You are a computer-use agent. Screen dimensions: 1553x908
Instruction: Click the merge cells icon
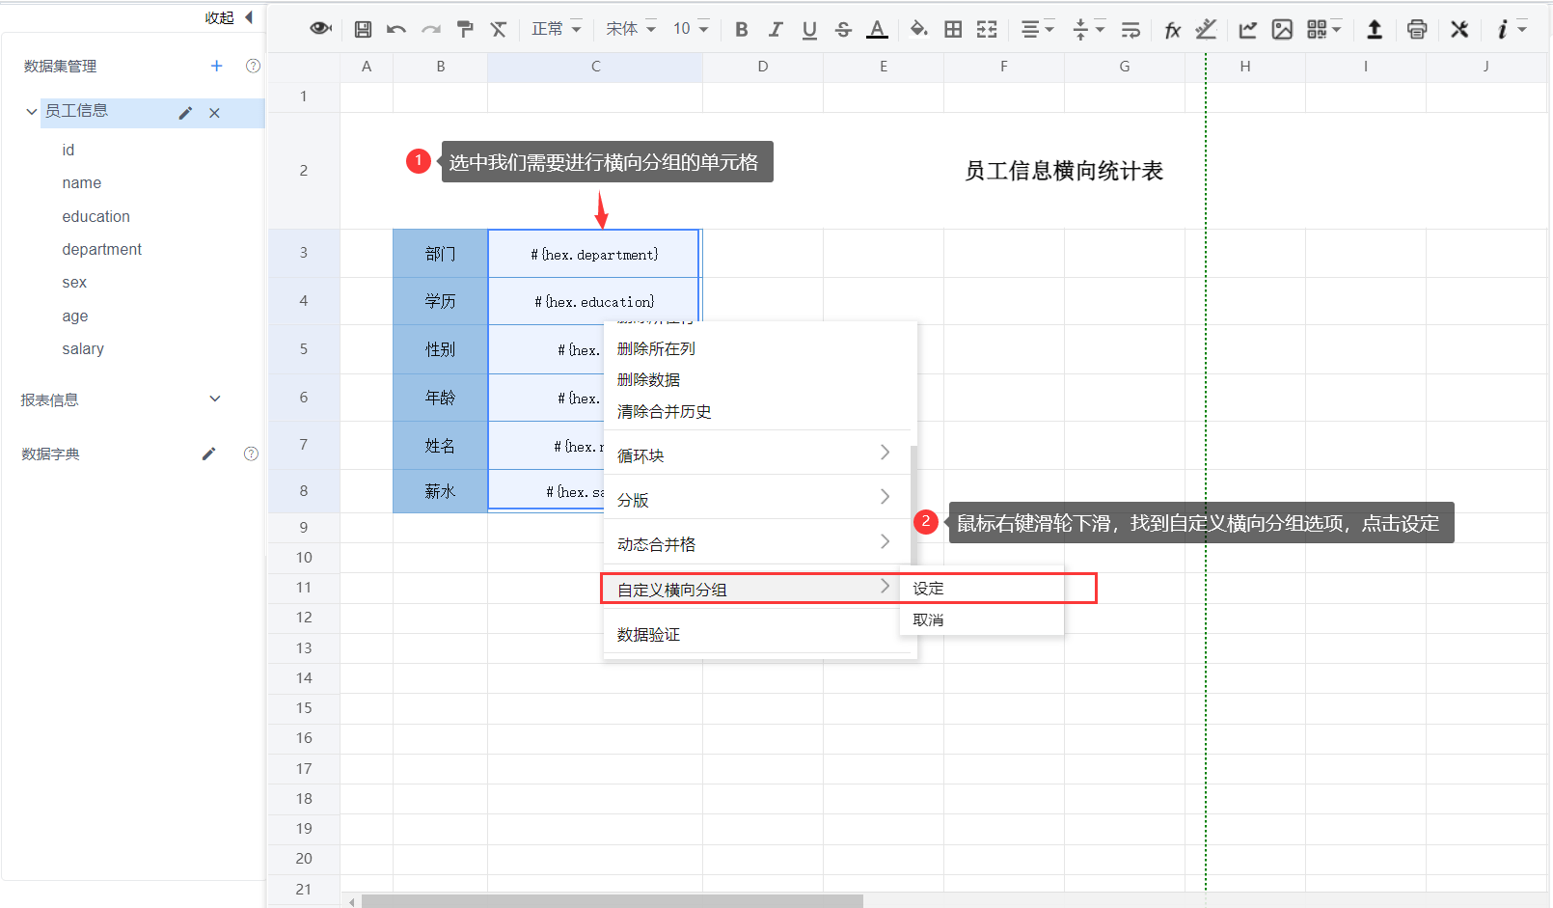coord(987,29)
